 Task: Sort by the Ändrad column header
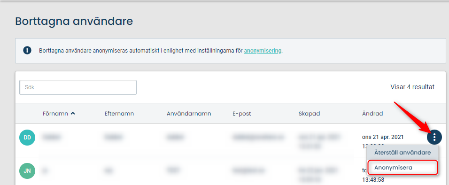click(372, 114)
